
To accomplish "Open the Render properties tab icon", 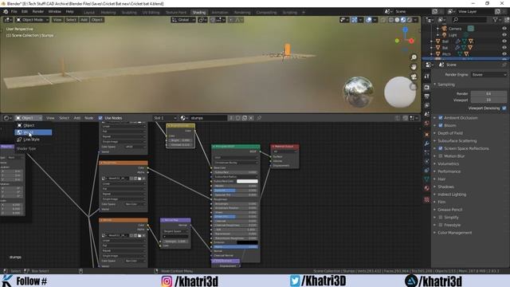I will pyautogui.click(x=427, y=87).
